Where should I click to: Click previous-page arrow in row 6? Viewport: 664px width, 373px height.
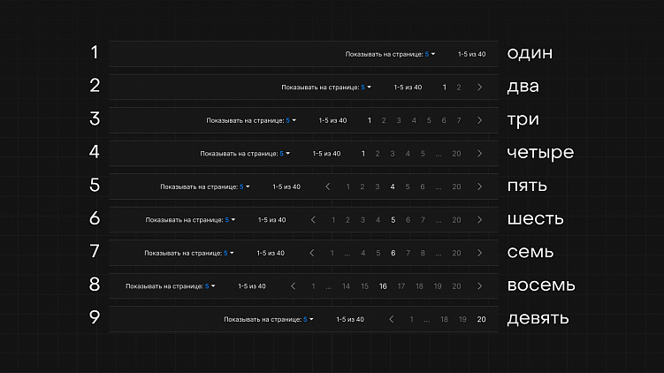coord(313,220)
